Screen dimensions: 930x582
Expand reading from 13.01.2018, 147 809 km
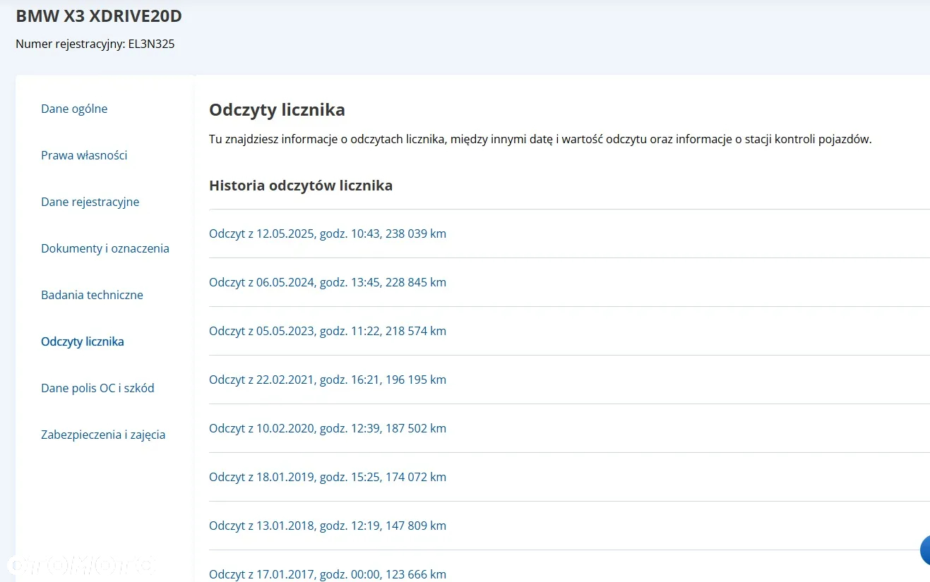[328, 526]
